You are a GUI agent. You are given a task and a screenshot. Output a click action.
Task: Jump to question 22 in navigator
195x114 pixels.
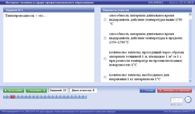point(85,97)
